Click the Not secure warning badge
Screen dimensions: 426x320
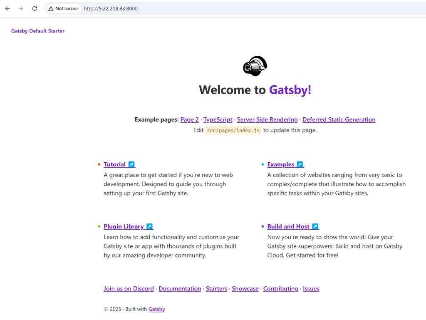point(63,8)
